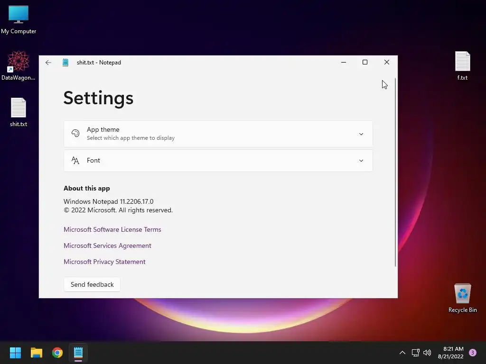Click the About this app heading

click(x=87, y=188)
